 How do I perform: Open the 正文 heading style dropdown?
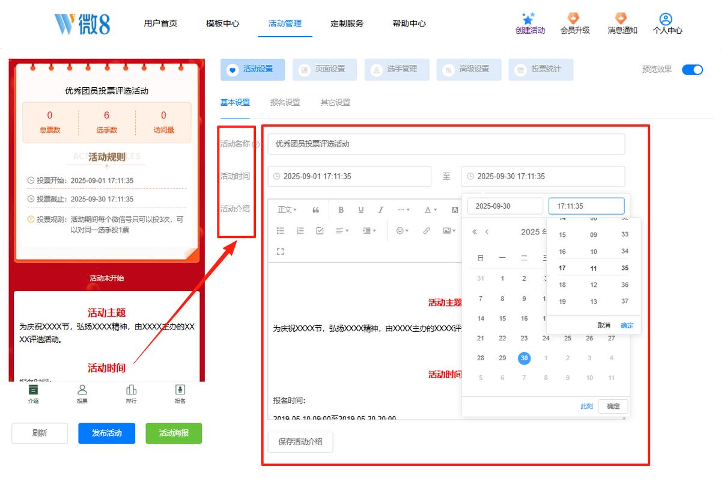pyautogui.click(x=287, y=210)
